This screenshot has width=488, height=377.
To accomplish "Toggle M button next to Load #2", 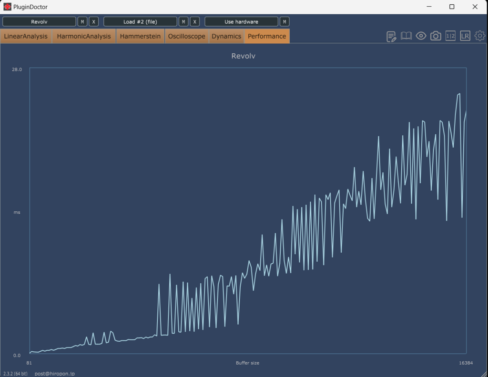I will tap(183, 22).
